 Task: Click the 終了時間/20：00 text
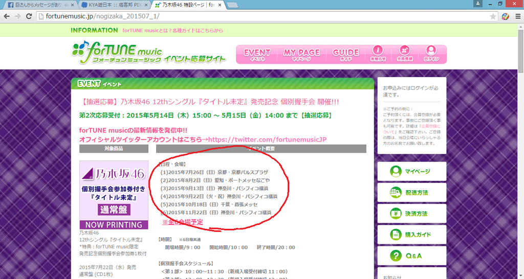(x=276, y=247)
